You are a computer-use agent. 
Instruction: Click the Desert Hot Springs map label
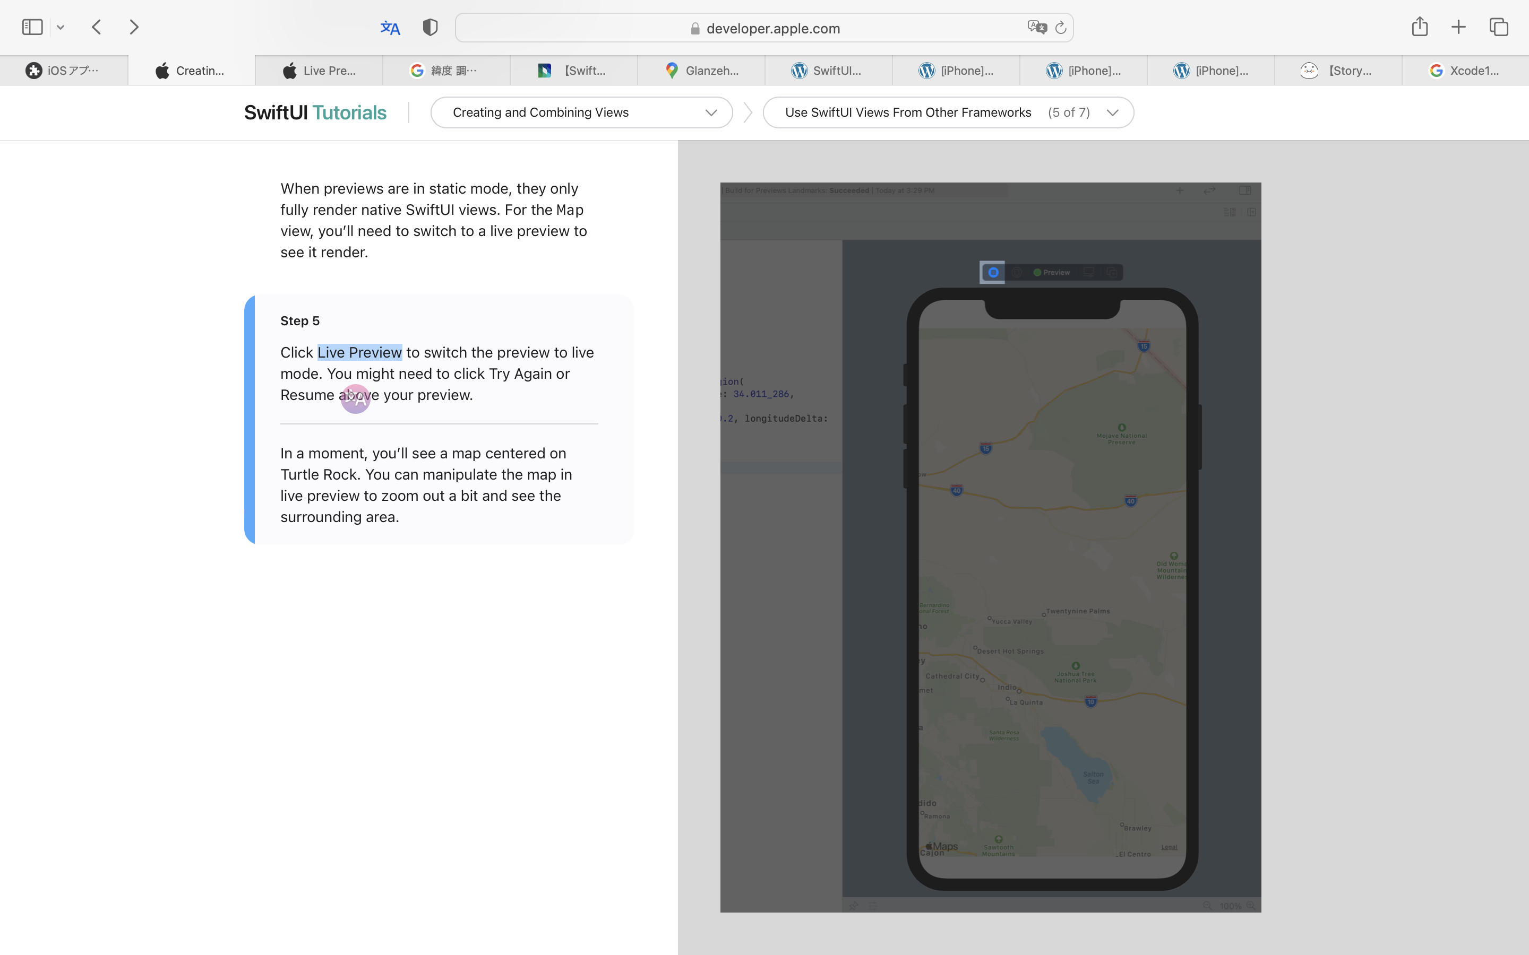pyautogui.click(x=1010, y=651)
